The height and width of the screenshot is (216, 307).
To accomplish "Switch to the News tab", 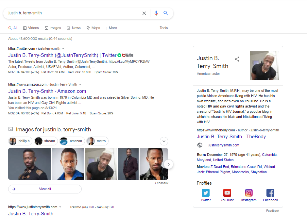I will click(74, 28).
